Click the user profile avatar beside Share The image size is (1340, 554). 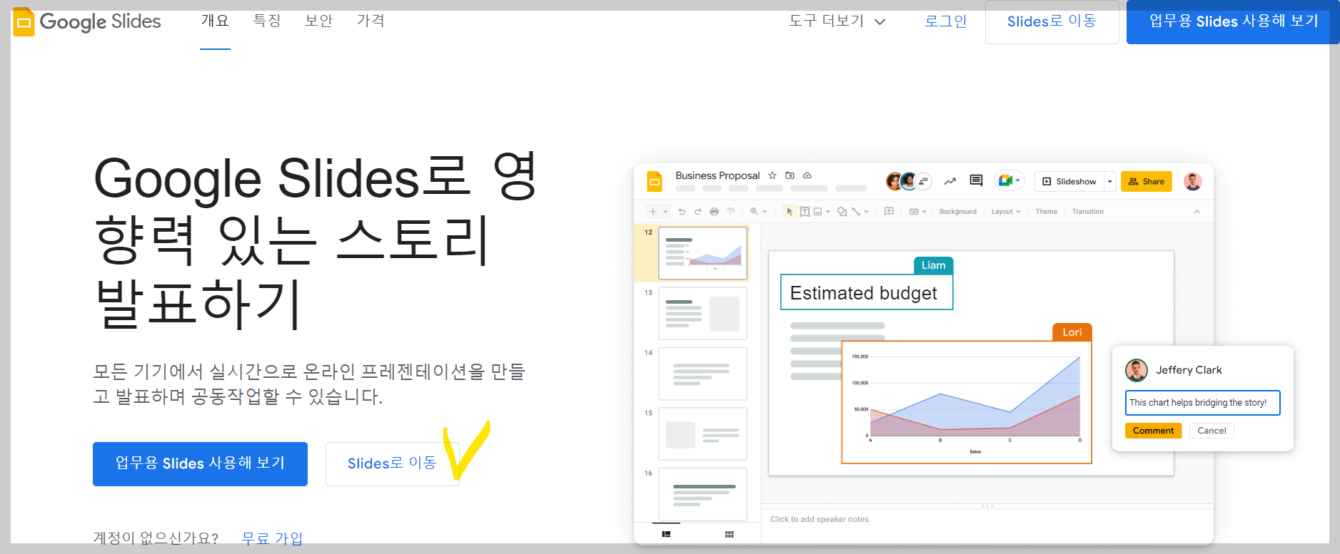[x=1192, y=181]
